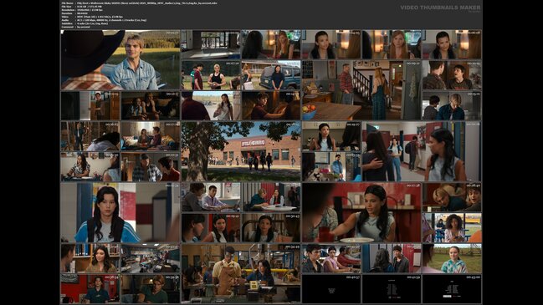The image size is (543, 305).
Task: Click the yellow school bus thumbnail
Action: coord(452,227)
